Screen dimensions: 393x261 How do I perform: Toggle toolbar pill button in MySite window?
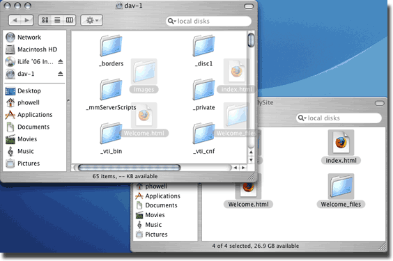coord(380,103)
